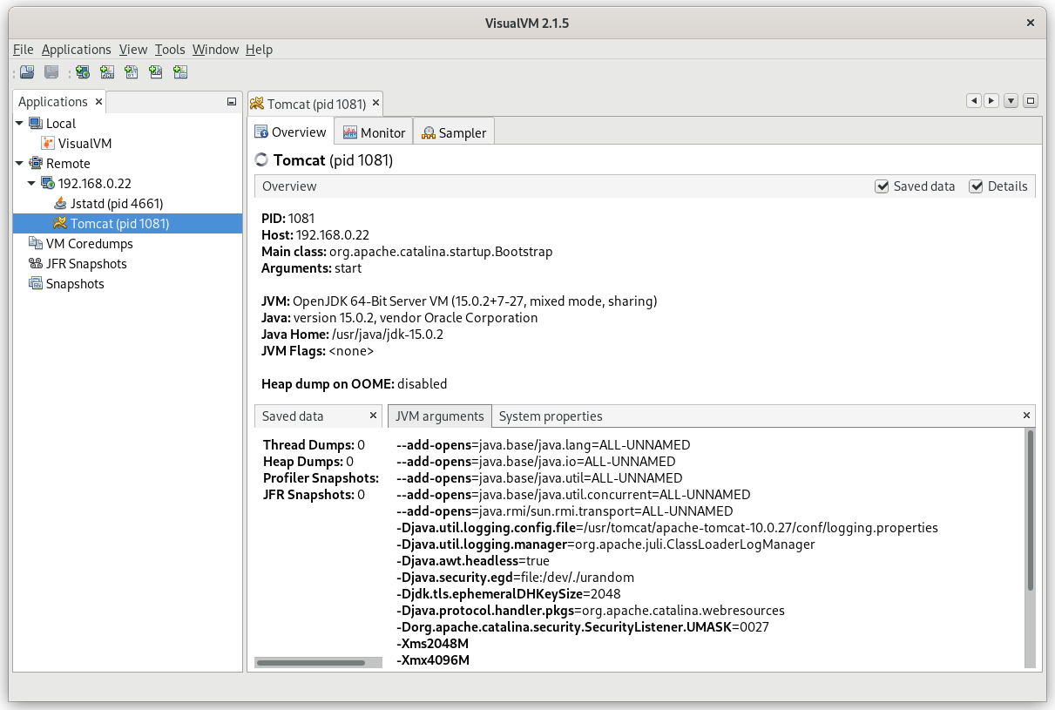The width and height of the screenshot is (1055, 710).
Task: Minimize the Applications panel
Action: pos(232,102)
